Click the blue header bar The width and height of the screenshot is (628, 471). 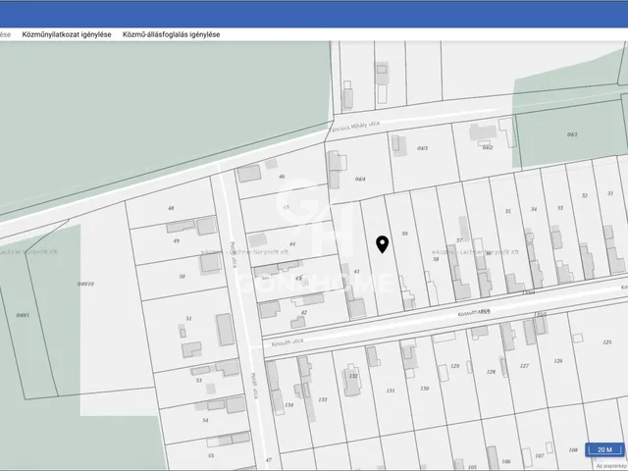point(314,12)
